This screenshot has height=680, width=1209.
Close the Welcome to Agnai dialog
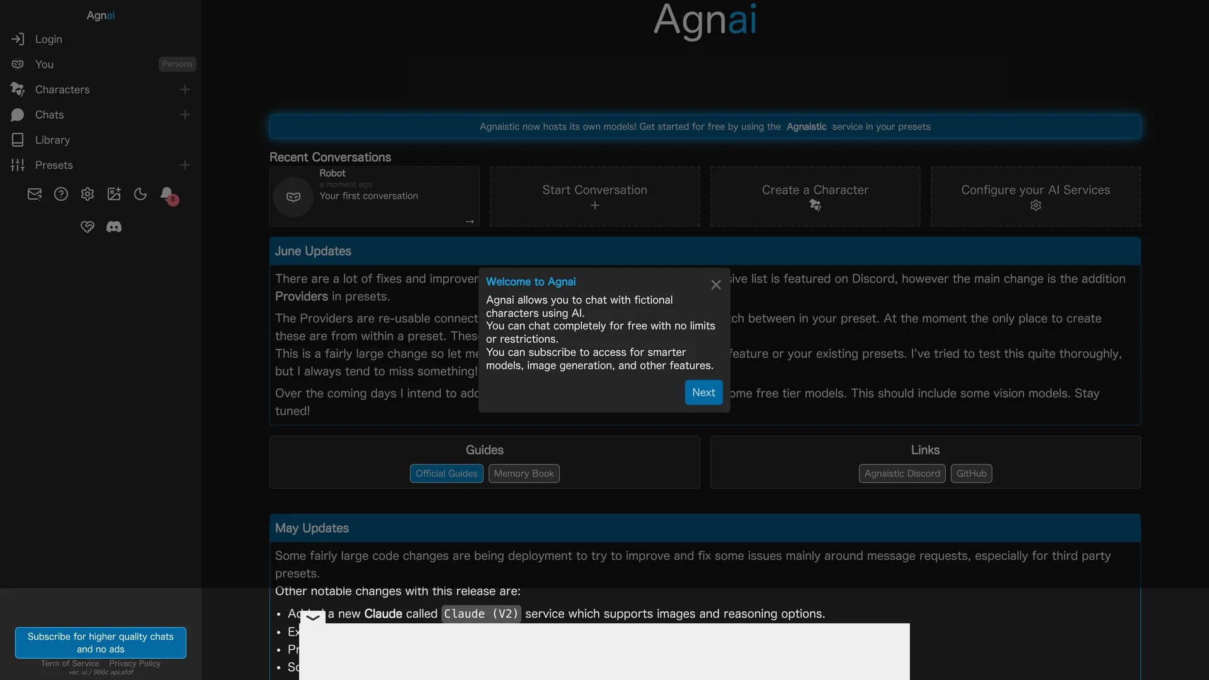click(716, 285)
